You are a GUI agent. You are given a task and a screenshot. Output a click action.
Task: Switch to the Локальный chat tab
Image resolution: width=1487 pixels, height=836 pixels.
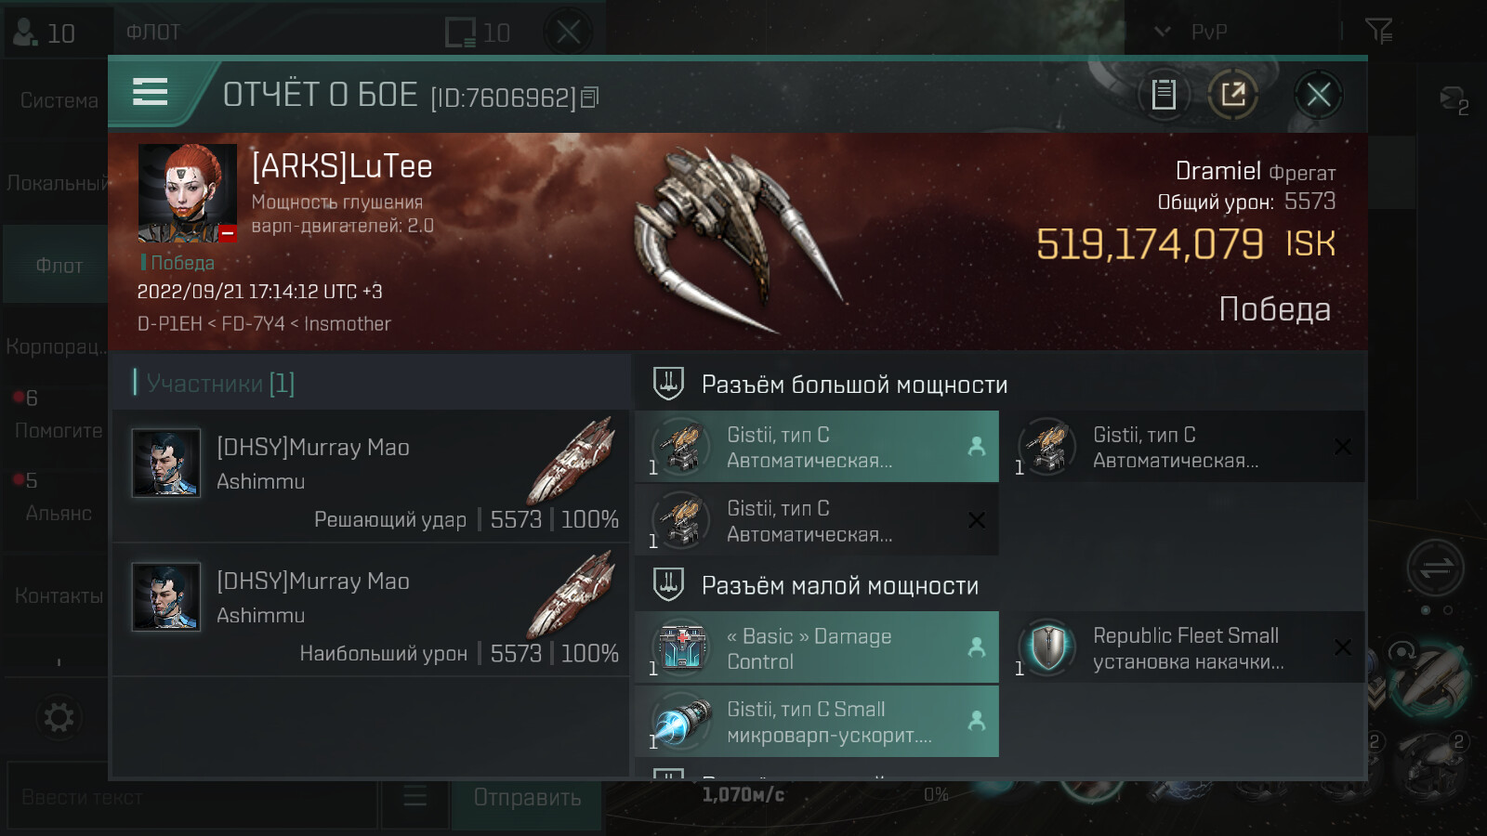[x=56, y=183]
